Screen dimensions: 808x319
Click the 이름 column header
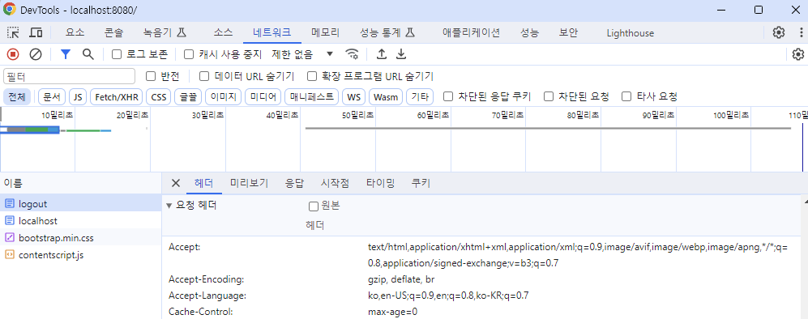click(x=80, y=183)
